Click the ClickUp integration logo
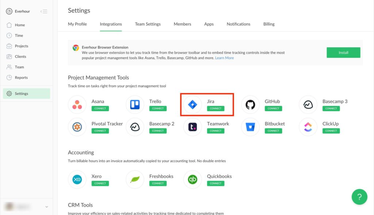The image size is (374, 215). click(x=308, y=127)
